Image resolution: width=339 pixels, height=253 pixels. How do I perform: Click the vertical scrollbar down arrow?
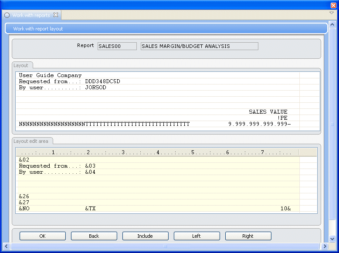coord(332,239)
